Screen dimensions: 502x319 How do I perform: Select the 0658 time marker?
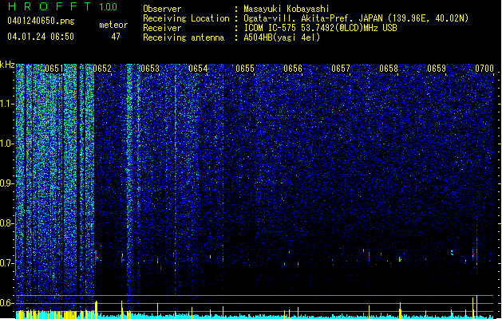[389, 69]
